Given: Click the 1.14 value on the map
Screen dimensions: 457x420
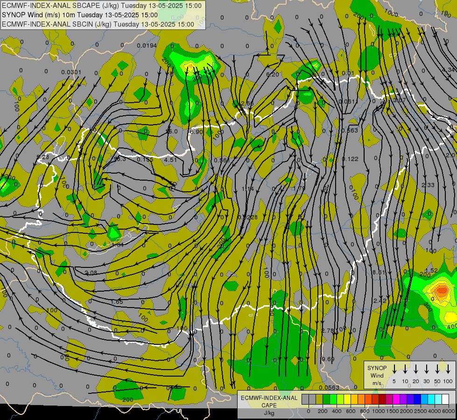Looking at the screenshot, I should tap(248, 189).
